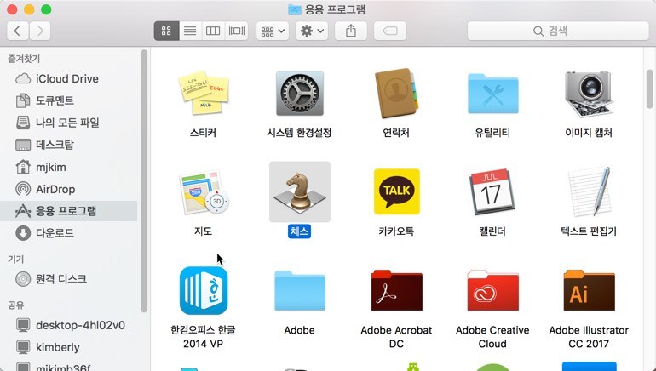656x371 pixels.
Task: Open Desktop (데스크탑) in sidebar
Action: pos(69,145)
